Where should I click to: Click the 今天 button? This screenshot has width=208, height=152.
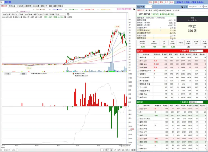click(206, 7)
